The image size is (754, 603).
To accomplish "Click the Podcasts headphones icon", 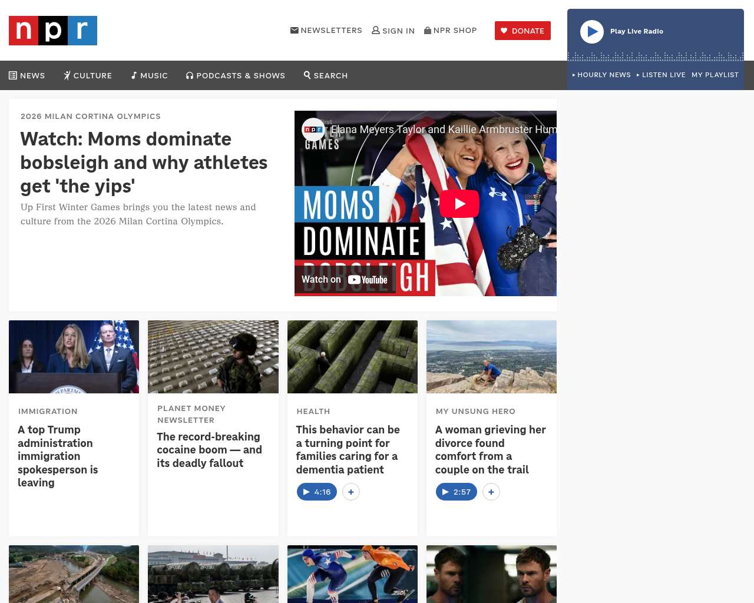I will point(190,75).
